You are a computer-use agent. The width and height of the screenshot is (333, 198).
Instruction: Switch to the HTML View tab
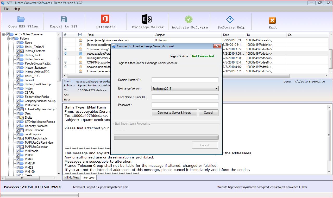click(x=72, y=178)
